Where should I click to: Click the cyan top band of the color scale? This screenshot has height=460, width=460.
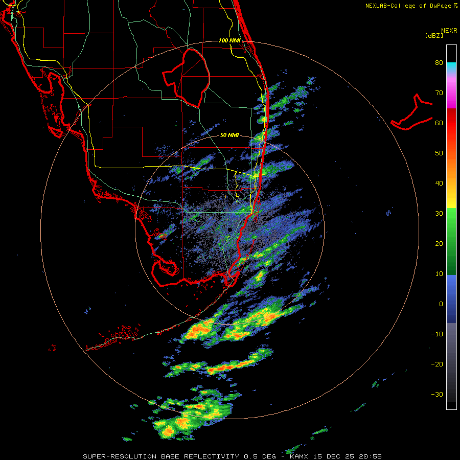pyautogui.click(x=451, y=67)
